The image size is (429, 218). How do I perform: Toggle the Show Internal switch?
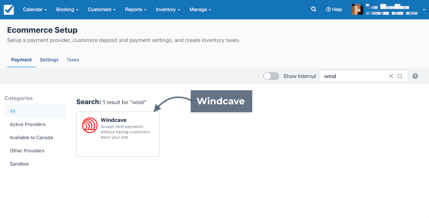click(x=271, y=76)
